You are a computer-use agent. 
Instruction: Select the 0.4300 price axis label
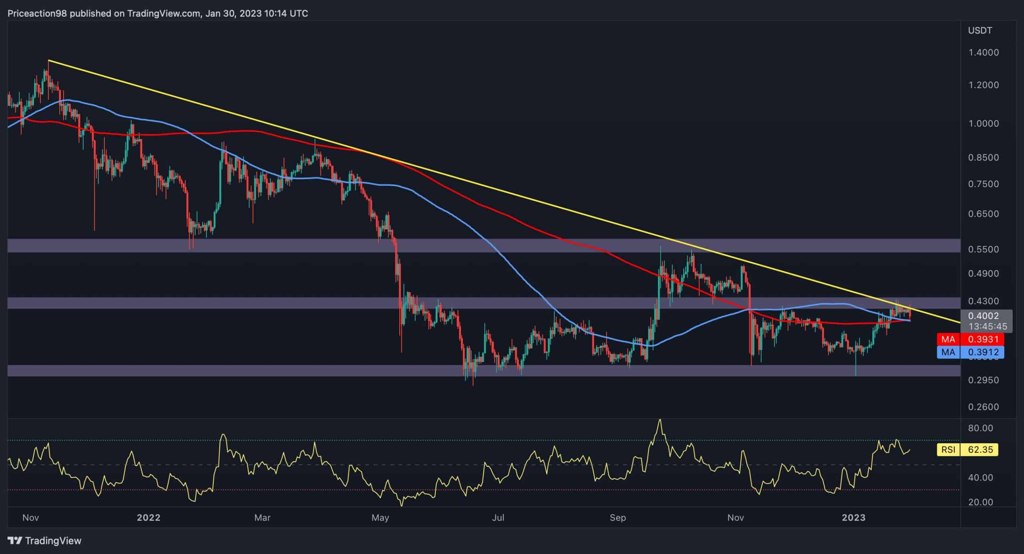click(984, 301)
